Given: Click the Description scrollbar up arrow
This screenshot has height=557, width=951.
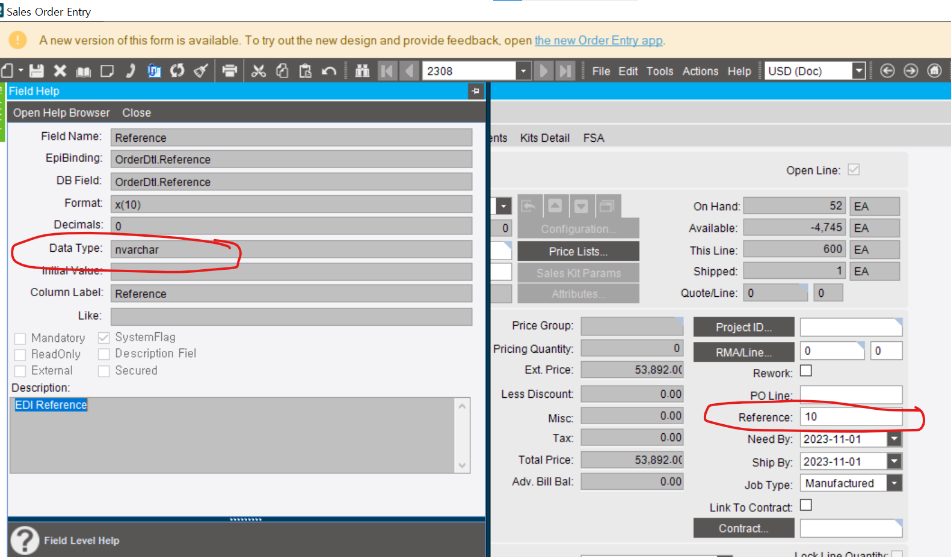Looking at the screenshot, I should [x=462, y=406].
